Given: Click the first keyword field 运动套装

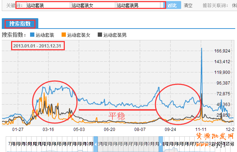Looking at the screenshot, I should click(47, 5).
